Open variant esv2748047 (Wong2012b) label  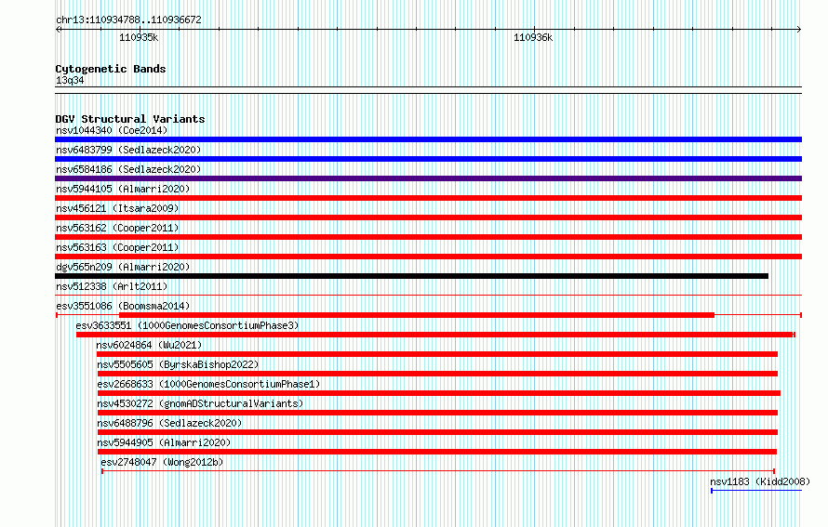[x=162, y=462]
